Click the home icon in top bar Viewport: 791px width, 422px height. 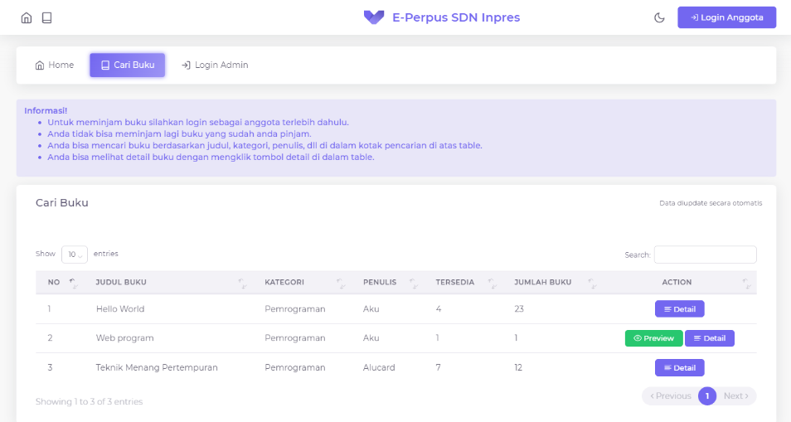[27, 17]
